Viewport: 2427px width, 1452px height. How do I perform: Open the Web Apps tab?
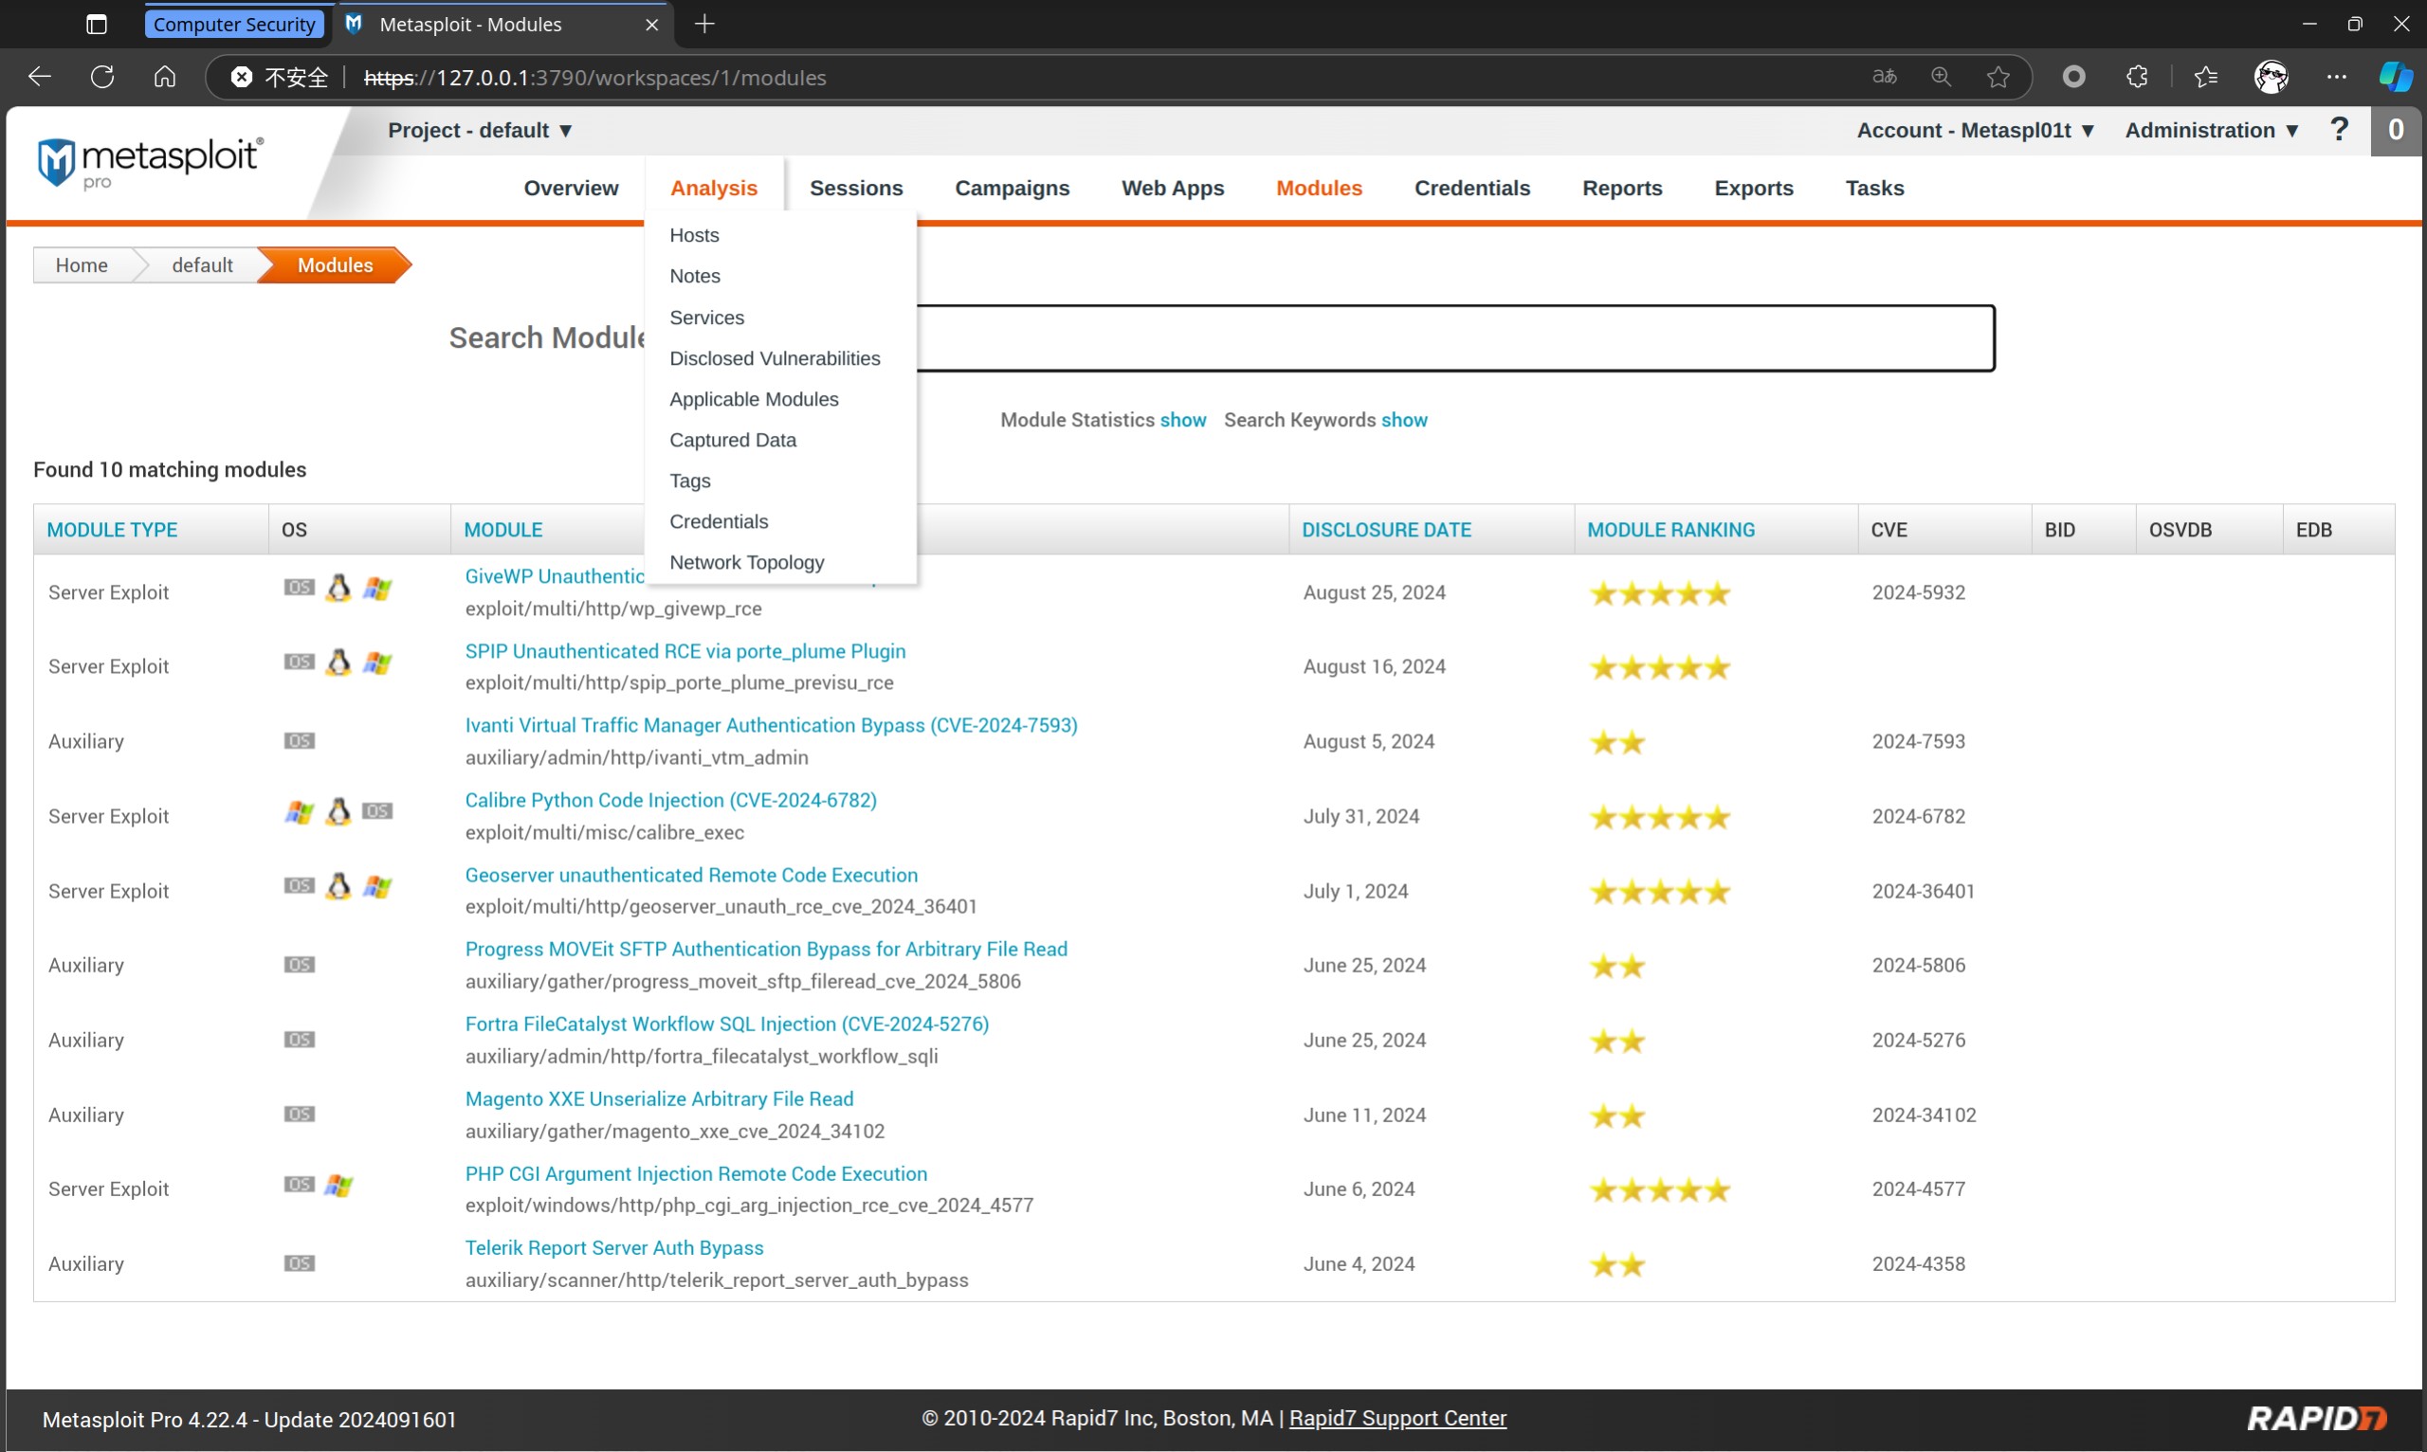click(x=1173, y=188)
